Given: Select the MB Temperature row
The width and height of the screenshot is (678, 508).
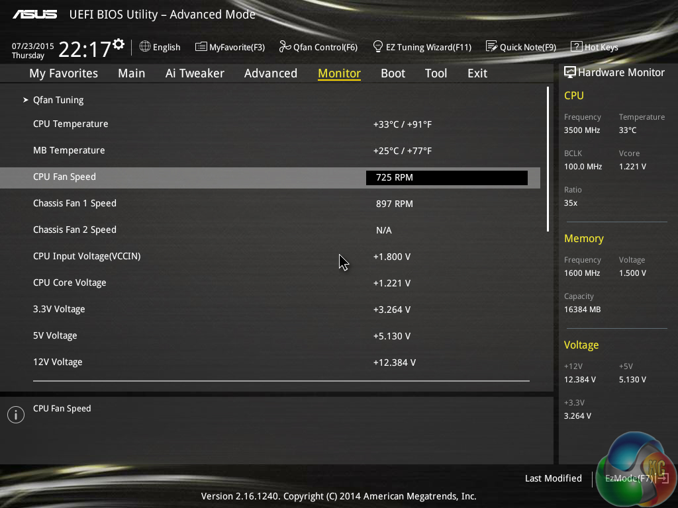Looking at the screenshot, I should [x=270, y=150].
